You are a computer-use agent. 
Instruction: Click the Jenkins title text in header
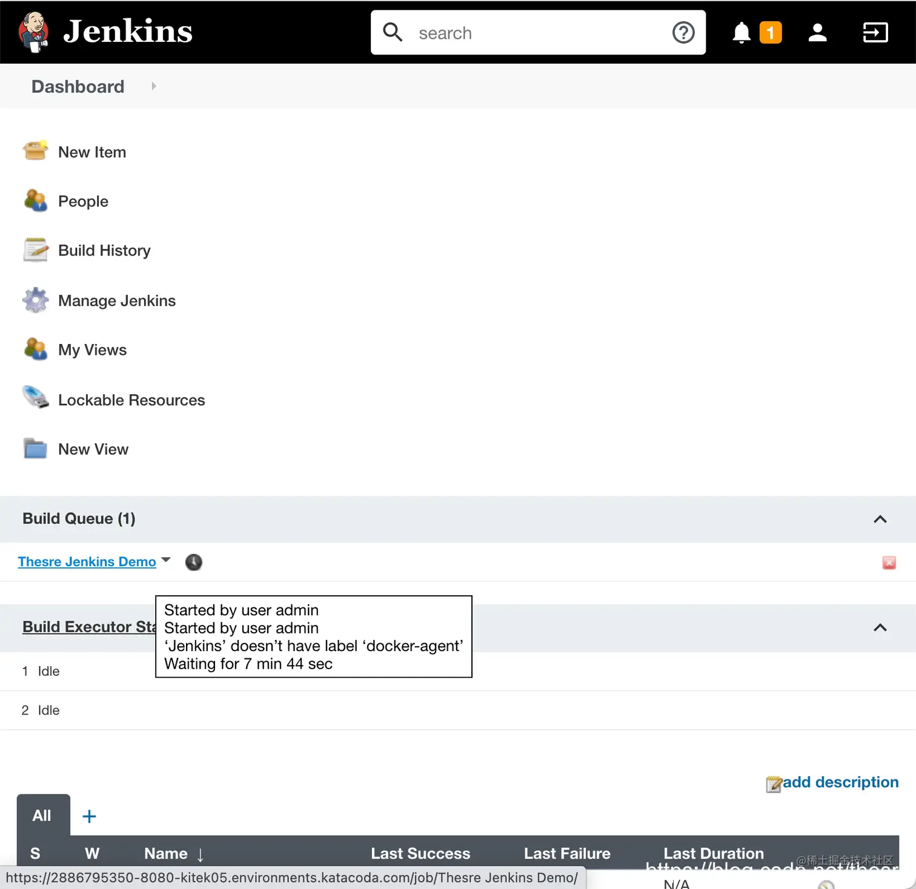128,31
